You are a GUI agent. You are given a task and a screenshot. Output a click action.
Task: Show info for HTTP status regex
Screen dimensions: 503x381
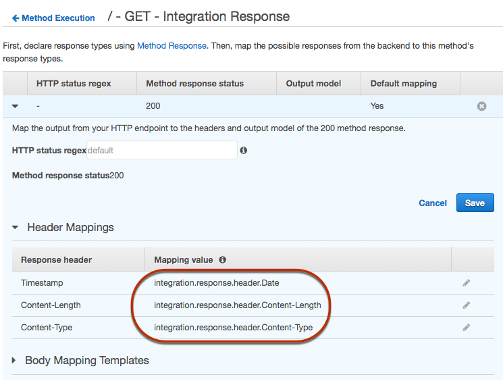pyautogui.click(x=244, y=151)
